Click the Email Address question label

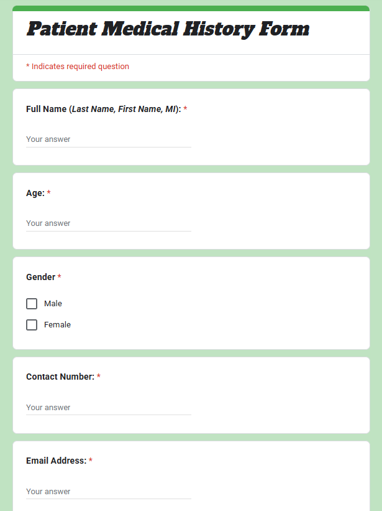click(56, 461)
